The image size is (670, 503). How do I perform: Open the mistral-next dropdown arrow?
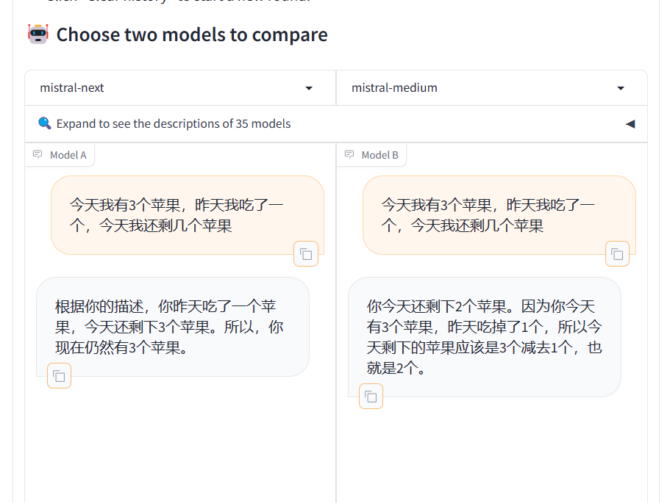309,88
